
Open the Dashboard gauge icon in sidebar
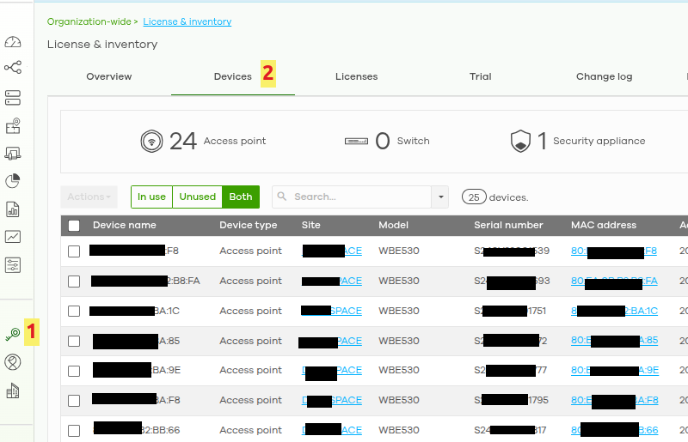(x=13, y=42)
